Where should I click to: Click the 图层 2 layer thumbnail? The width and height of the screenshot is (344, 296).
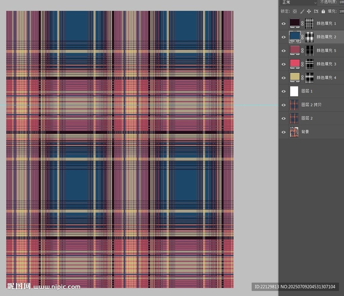pyautogui.click(x=294, y=118)
